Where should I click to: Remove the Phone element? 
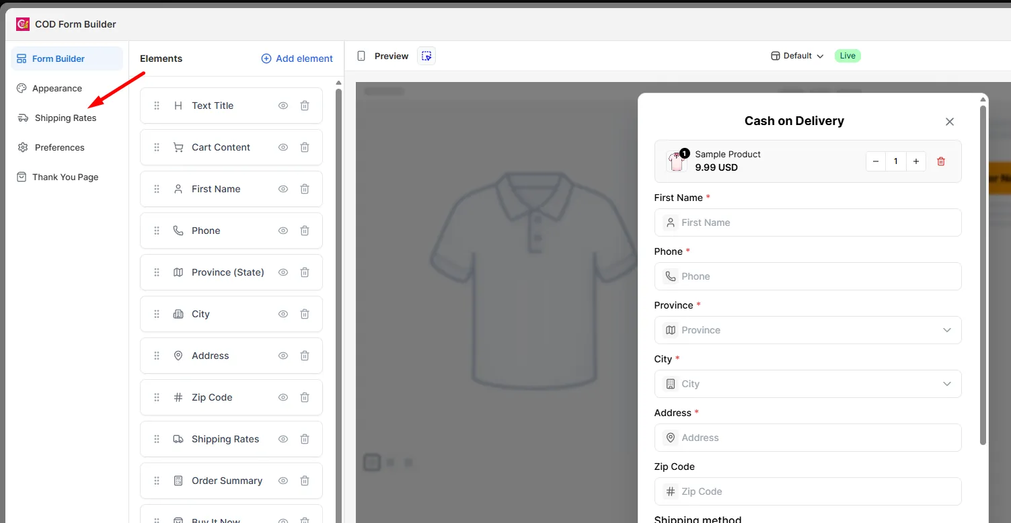click(305, 231)
